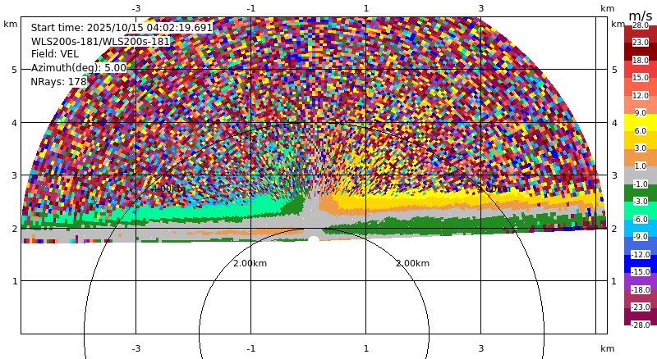This screenshot has height=359, width=657.
Task: Click the -6.0 colorbar label
Action: pyautogui.click(x=641, y=219)
